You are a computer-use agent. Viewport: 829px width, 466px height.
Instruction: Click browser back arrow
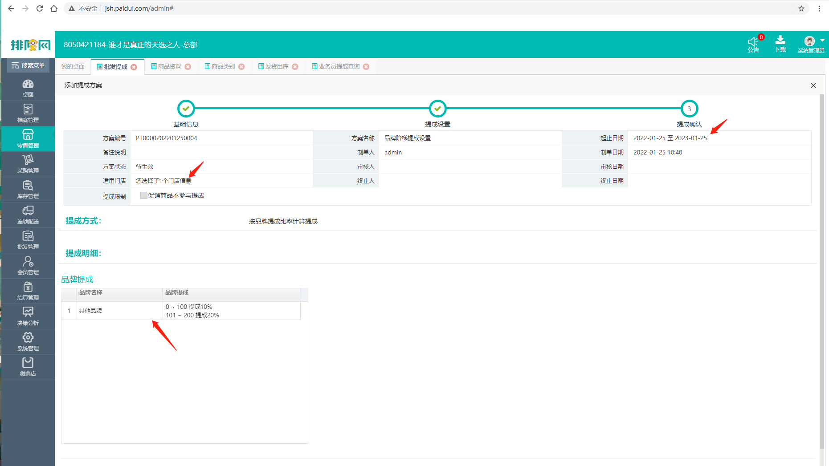11,8
